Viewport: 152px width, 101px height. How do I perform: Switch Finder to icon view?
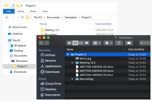pos(69,43)
